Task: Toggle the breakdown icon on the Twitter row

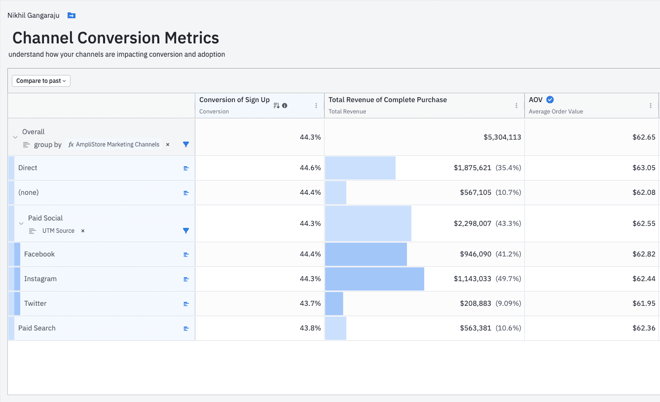Action: tap(185, 303)
